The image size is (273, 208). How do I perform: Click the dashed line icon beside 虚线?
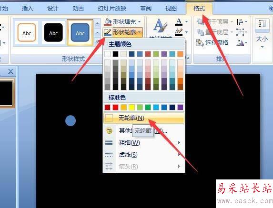[x=109, y=154]
